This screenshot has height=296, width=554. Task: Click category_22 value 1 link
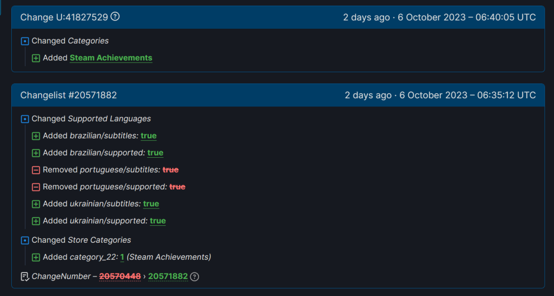(122, 257)
